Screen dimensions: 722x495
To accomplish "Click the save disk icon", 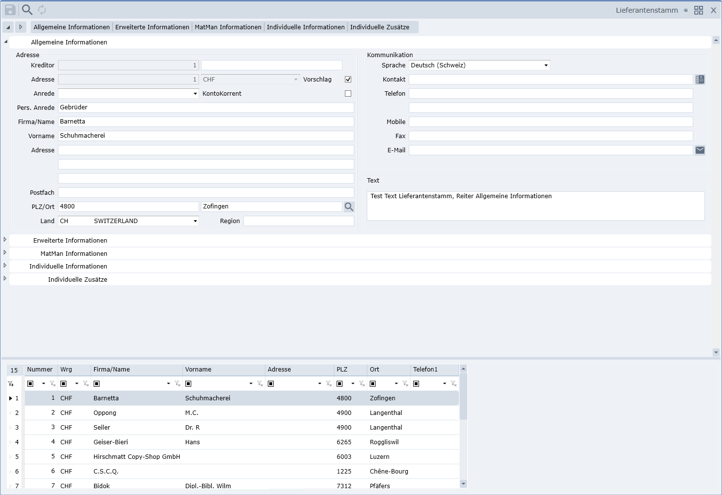I will (10, 10).
